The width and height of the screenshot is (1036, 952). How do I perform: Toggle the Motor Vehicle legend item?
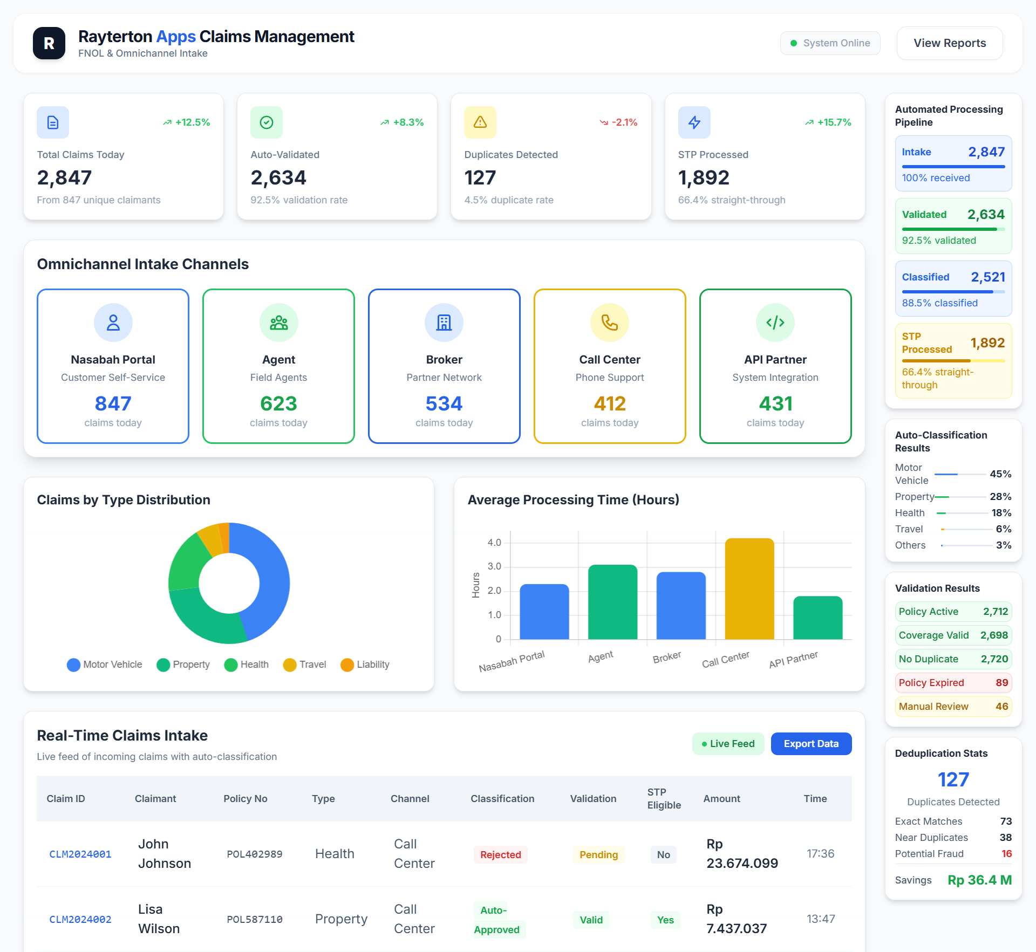coord(105,665)
